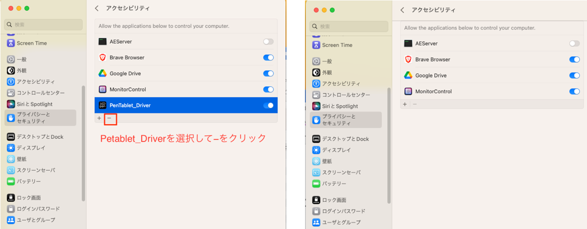Click the Screen Time icon in the left window sidebar
Image resolution: width=587 pixels, height=229 pixels.
pyautogui.click(x=11, y=43)
